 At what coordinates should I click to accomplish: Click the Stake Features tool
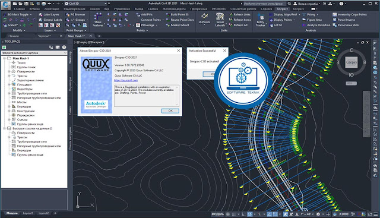(98, 20)
